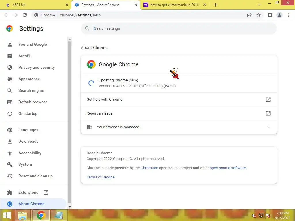Select the Settings - About Chrome tab
Screen dimensions: 295x221
click(x=105, y=5)
